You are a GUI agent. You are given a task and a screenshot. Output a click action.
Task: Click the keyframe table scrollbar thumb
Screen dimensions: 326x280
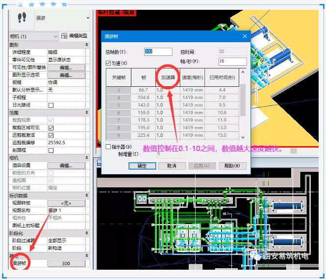pyautogui.click(x=243, y=100)
